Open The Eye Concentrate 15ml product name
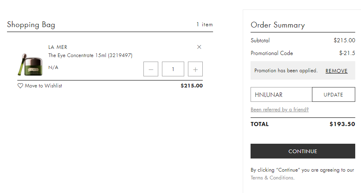This screenshot has height=193, width=361. [90, 55]
